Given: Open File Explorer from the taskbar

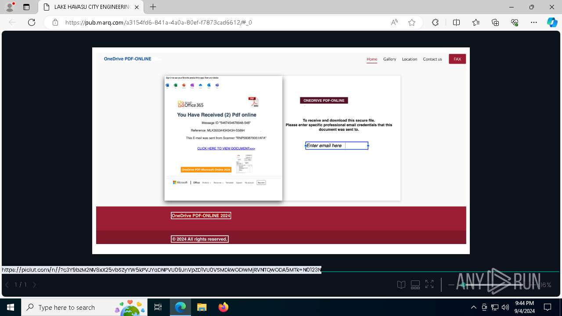Looking at the screenshot, I should (202, 307).
